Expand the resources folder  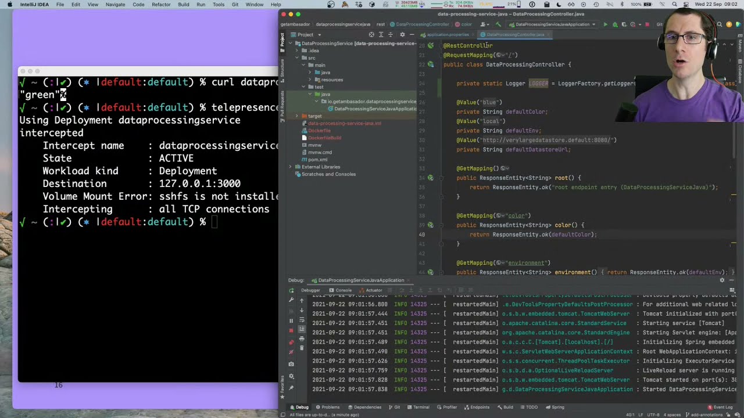point(310,80)
